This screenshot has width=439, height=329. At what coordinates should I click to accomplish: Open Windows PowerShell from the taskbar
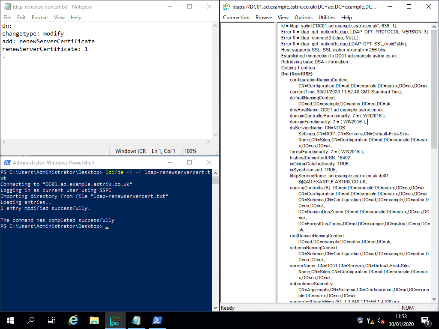pos(157,320)
